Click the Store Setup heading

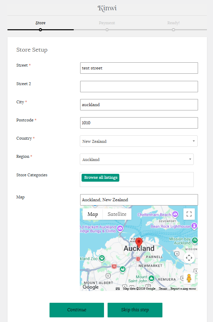pyautogui.click(x=32, y=50)
